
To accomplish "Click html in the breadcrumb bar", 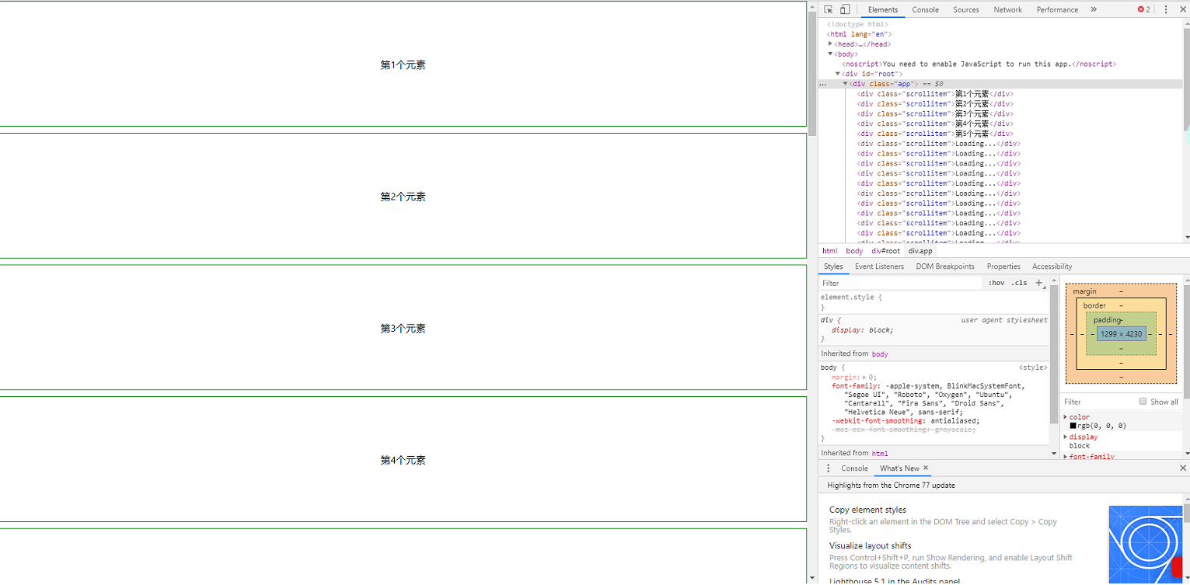I will (x=830, y=251).
